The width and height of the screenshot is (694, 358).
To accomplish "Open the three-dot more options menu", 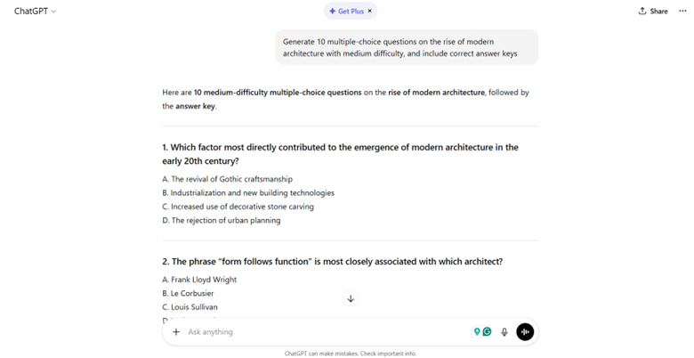I will 682,12.
